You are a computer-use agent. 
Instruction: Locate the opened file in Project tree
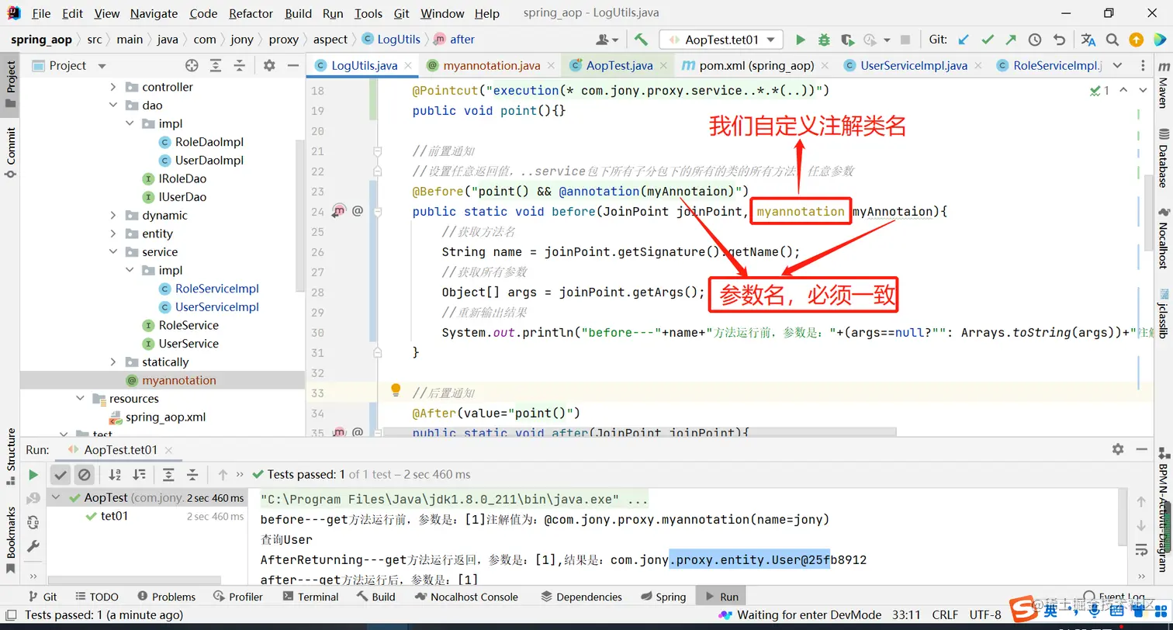pyautogui.click(x=192, y=66)
